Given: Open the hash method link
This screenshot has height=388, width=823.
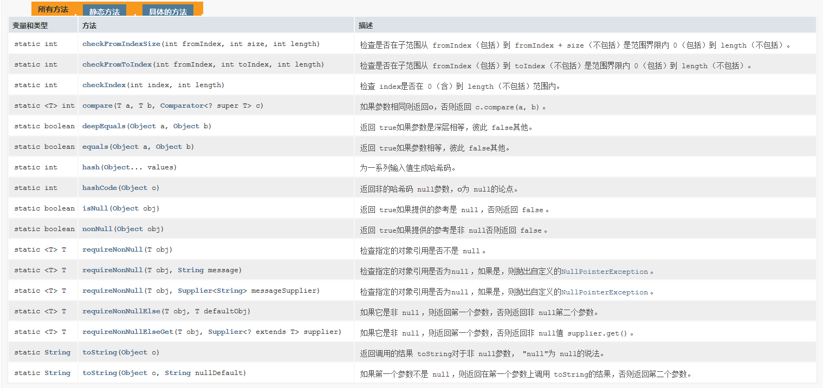Looking at the screenshot, I should [91, 167].
